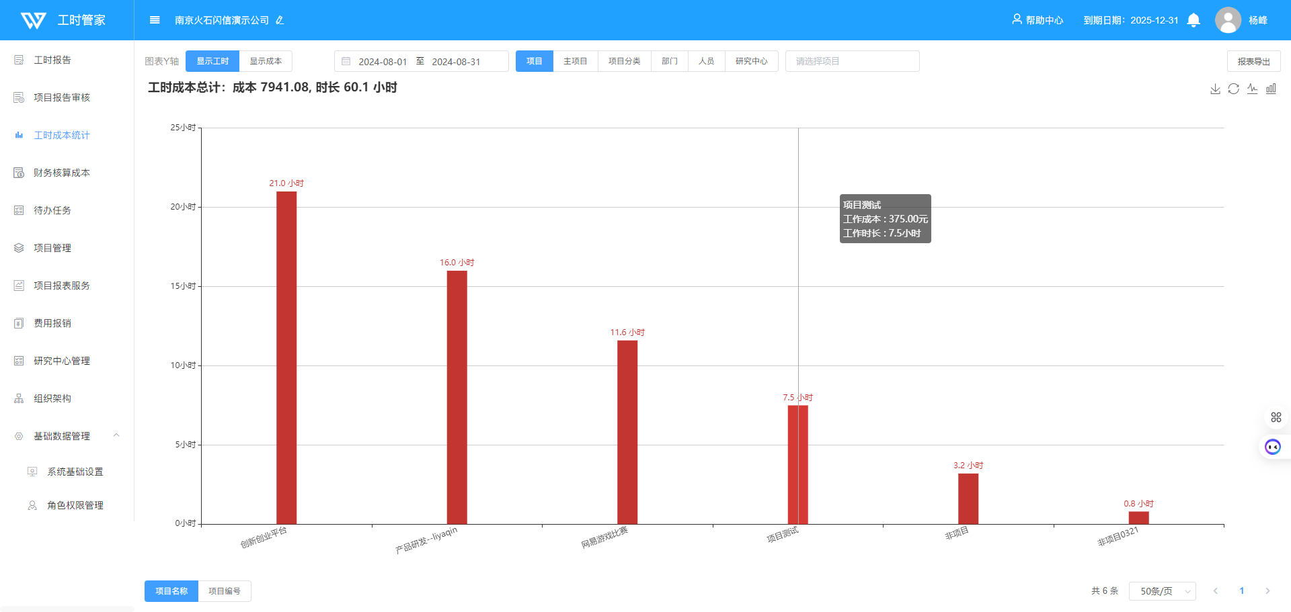
Task: Go to next page arrow
Action: tap(1267, 591)
